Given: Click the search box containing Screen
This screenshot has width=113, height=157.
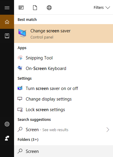Looking at the screenshot, I should 64,151.
